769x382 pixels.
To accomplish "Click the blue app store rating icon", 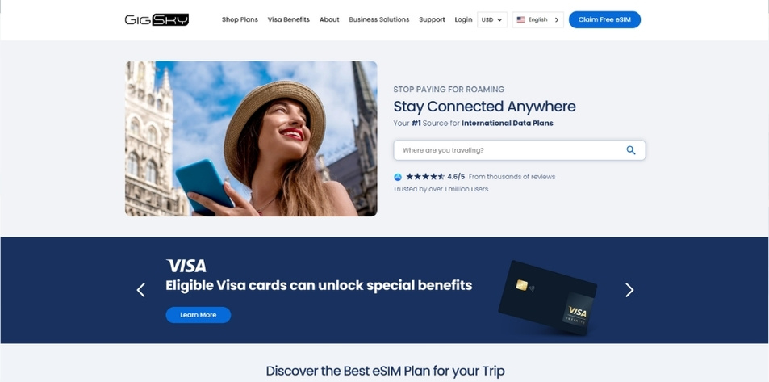I will point(398,177).
